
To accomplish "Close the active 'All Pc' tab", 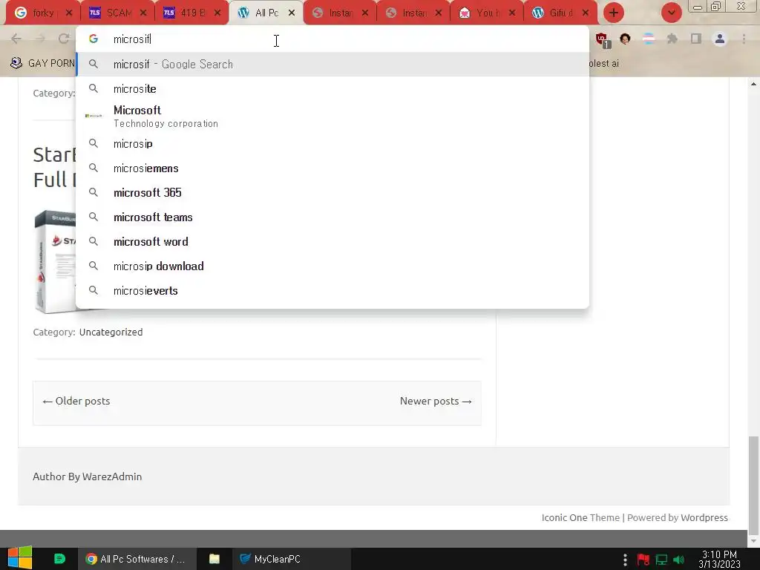I will (x=291, y=13).
